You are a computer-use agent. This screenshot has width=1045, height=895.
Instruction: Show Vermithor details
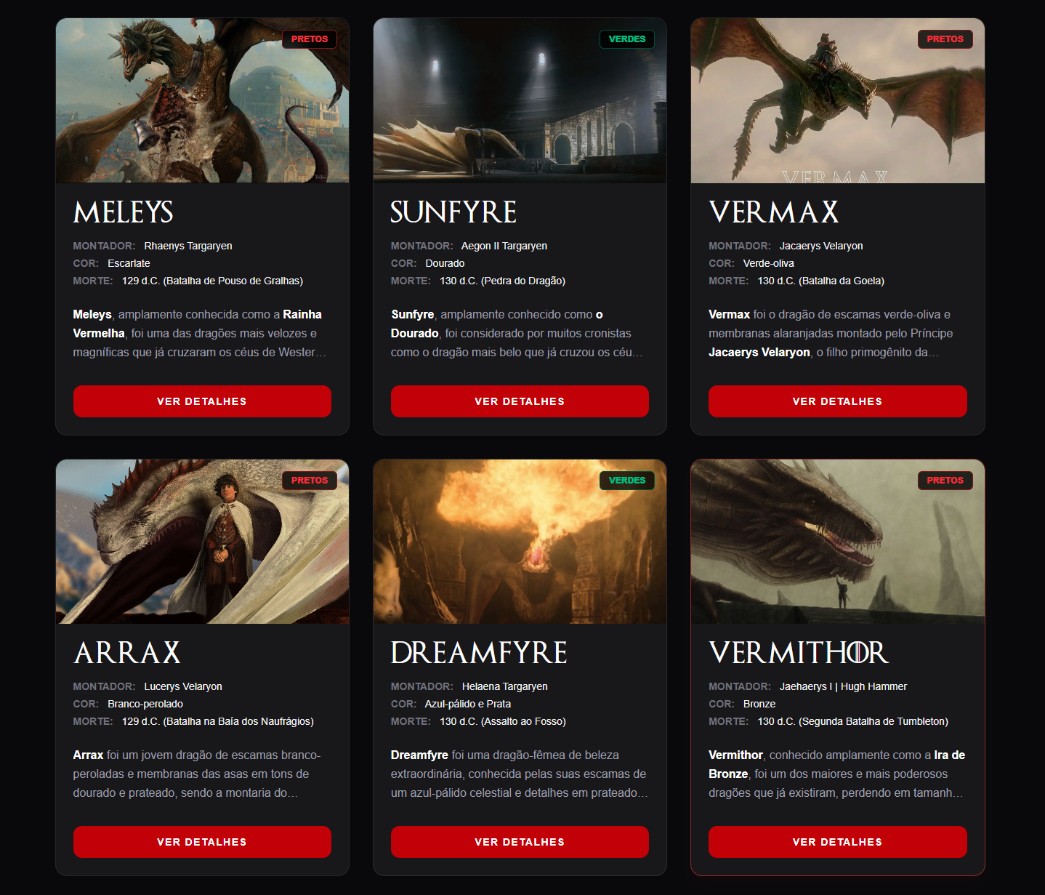[x=837, y=842]
